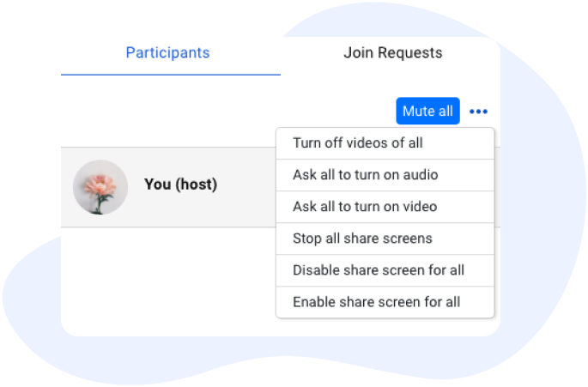Click the Mute all button
The height and width of the screenshot is (387, 588).
point(427,111)
